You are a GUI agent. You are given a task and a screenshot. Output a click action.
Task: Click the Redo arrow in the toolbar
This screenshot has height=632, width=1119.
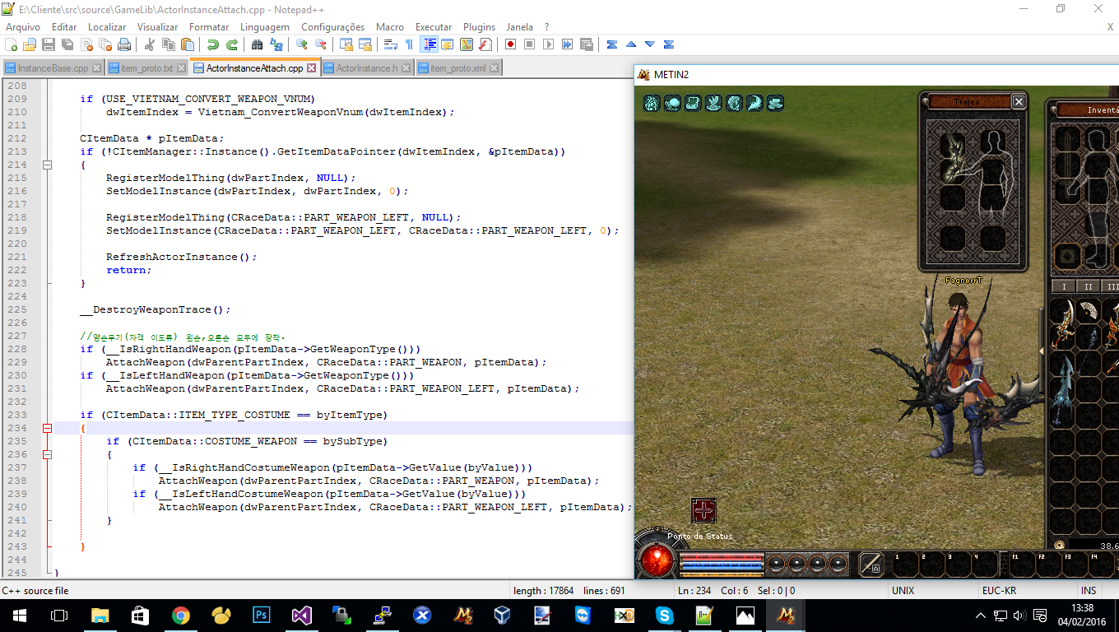[x=232, y=44]
